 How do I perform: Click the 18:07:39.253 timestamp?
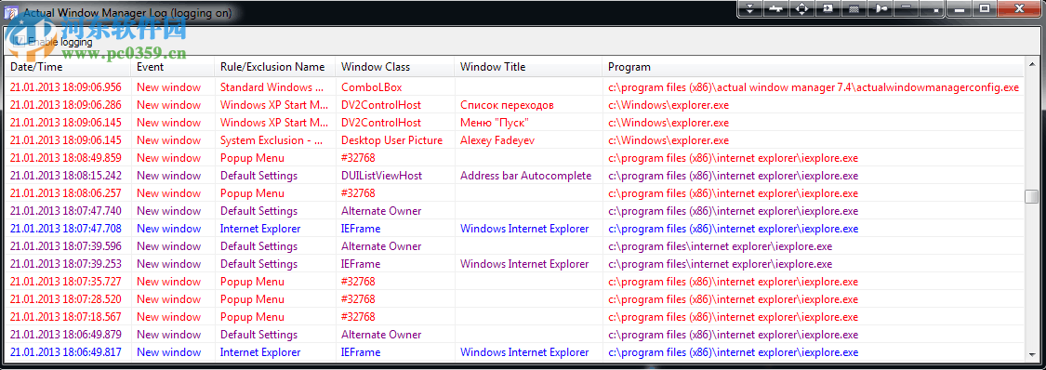point(66,264)
